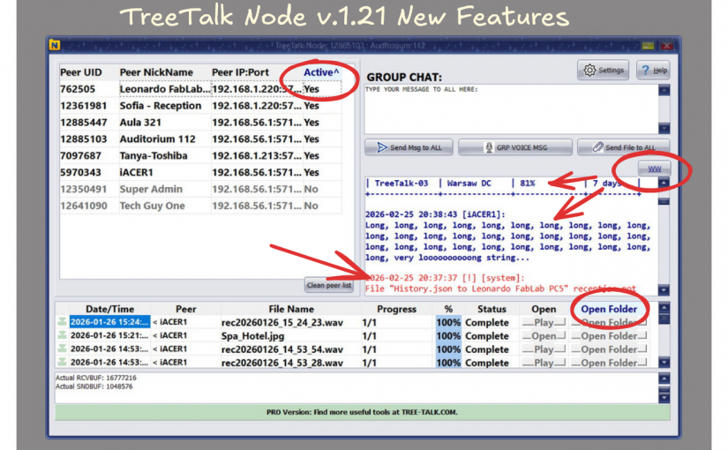Click the Clean peer list button
This screenshot has width=728, height=450.
(x=329, y=285)
